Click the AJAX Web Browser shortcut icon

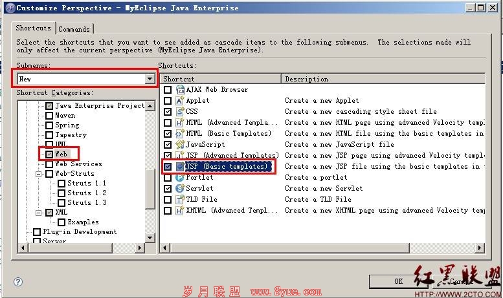(x=180, y=90)
